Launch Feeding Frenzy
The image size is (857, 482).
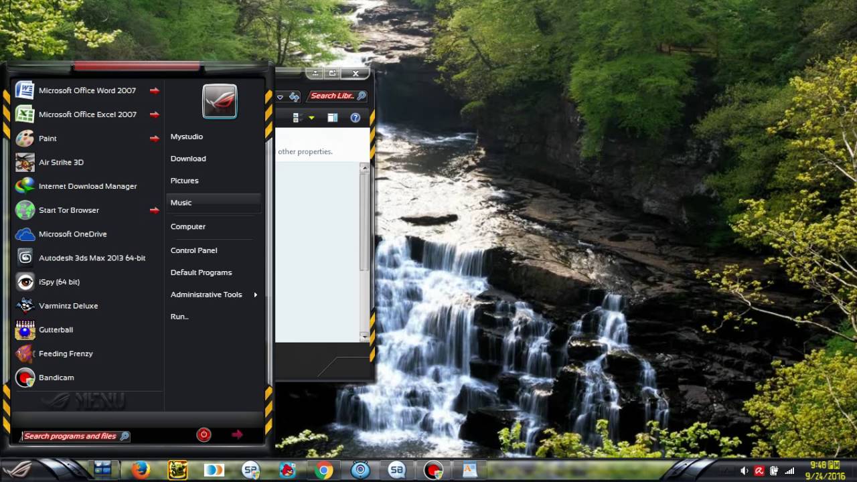click(87, 353)
